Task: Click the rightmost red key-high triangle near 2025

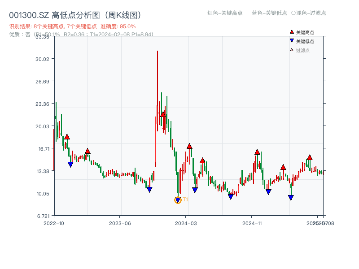Action: [310, 157]
